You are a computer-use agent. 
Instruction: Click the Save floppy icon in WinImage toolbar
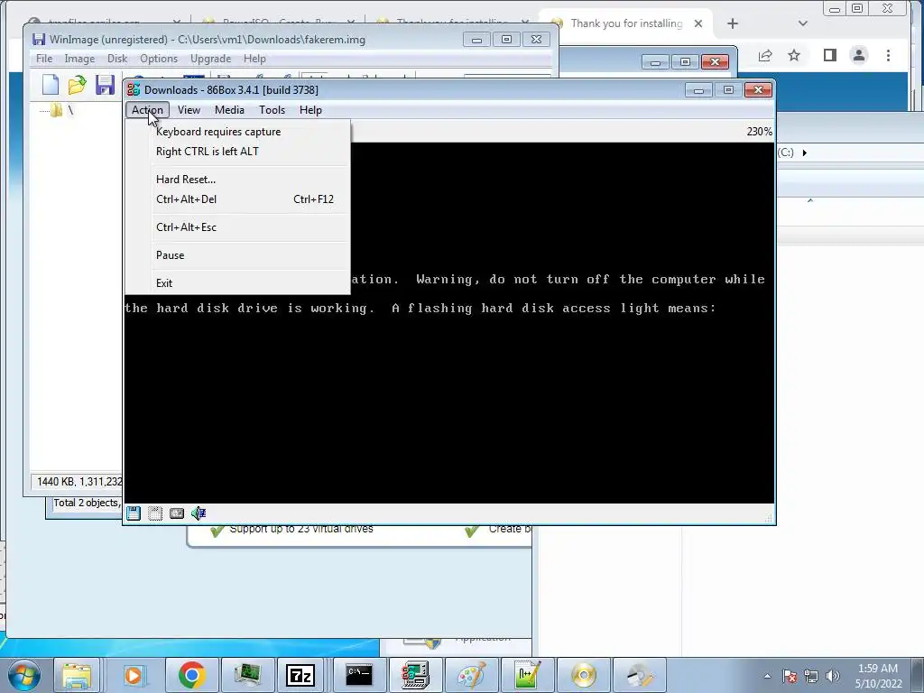pyautogui.click(x=105, y=85)
